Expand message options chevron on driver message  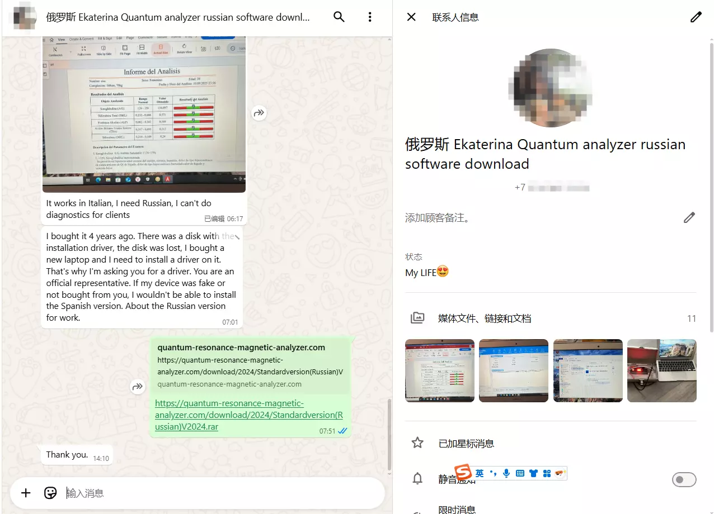tap(237, 237)
